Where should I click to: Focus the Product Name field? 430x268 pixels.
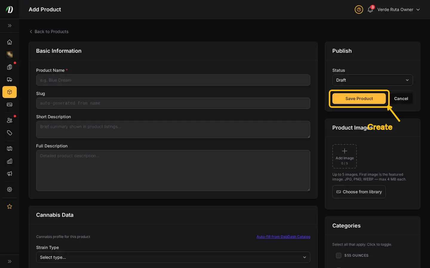pos(173,80)
